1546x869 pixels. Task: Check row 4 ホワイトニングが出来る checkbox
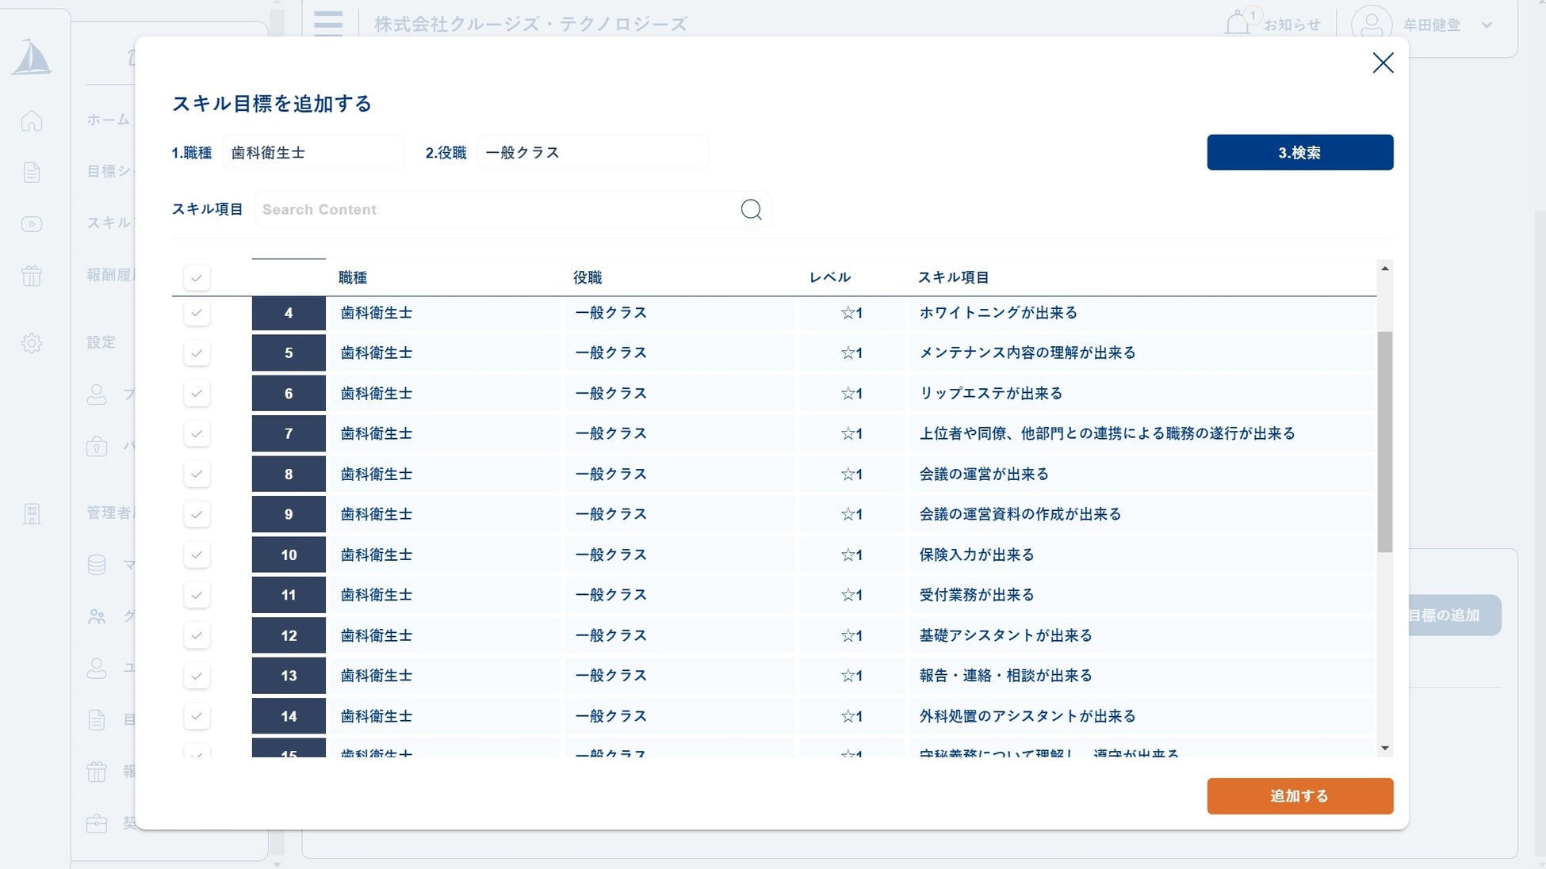point(197,313)
